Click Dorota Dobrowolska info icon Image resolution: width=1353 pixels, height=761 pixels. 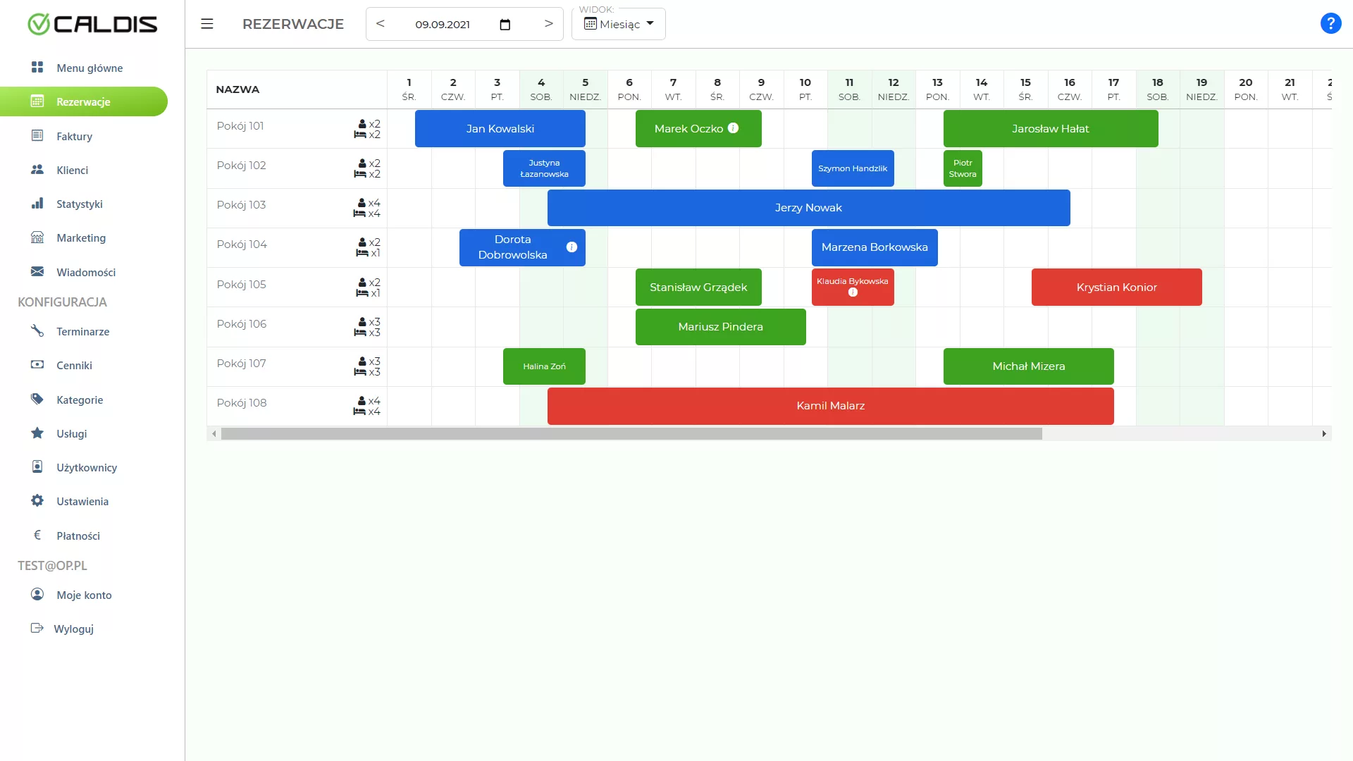[x=572, y=247]
